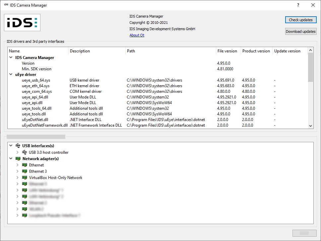This screenshot has height=241, width=321.
Task: Click the USB interfaces icon
Action: [18, 146]
